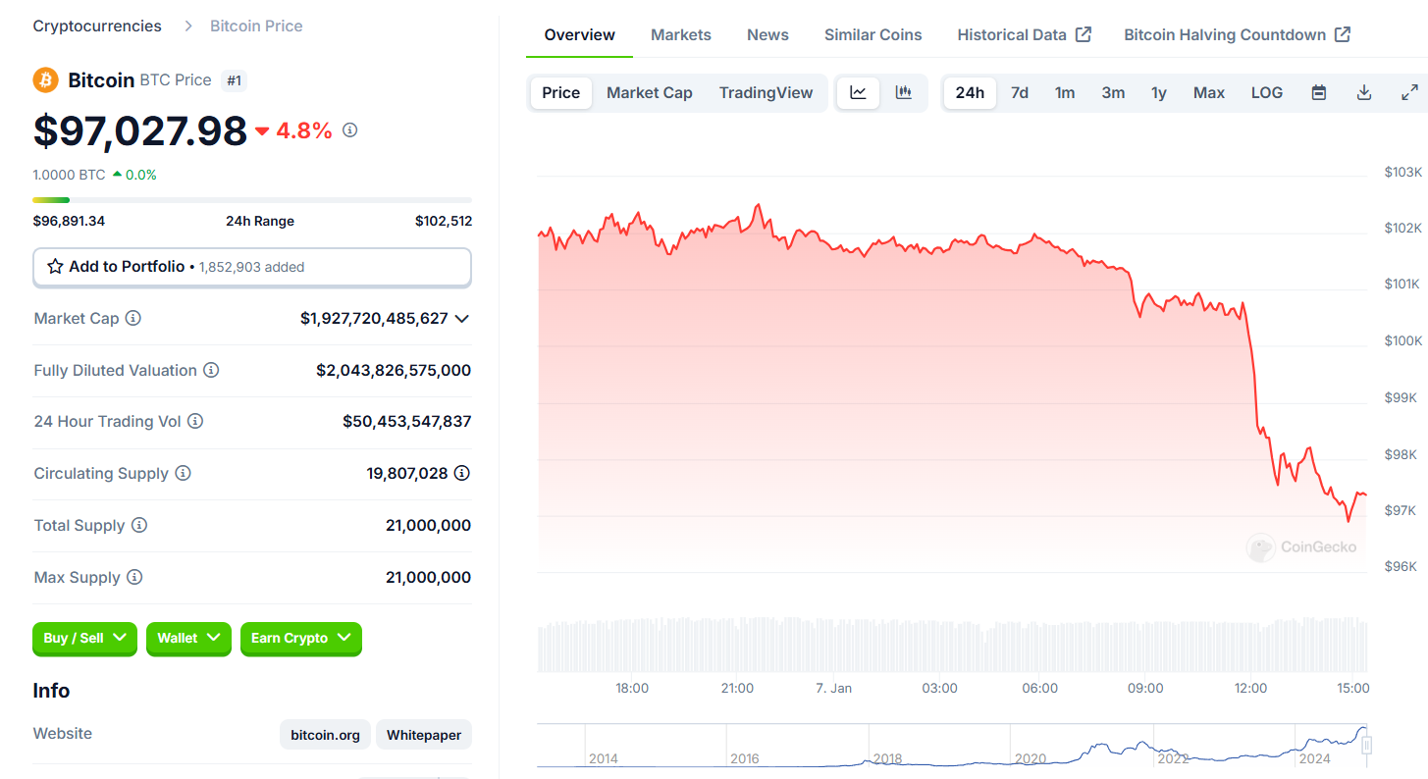Click fully diluted value $2,043,826,575,000
1428x779 pixels.
pyautogui.click(x=394, y=371)
